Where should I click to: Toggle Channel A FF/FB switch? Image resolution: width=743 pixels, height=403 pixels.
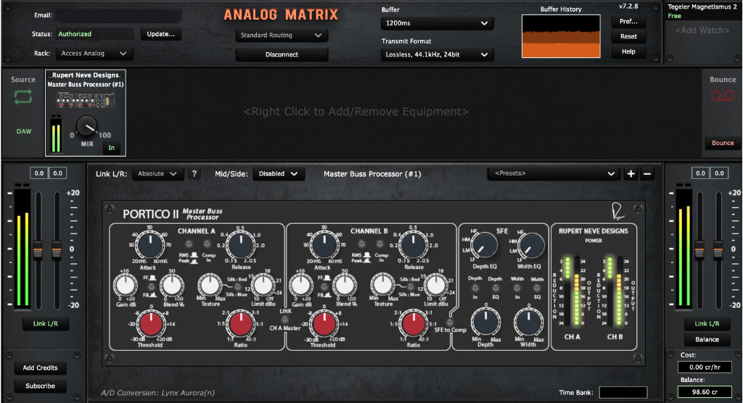click(x=152, y=286)
